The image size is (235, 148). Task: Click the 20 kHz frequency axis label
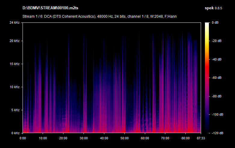[14, 41]
